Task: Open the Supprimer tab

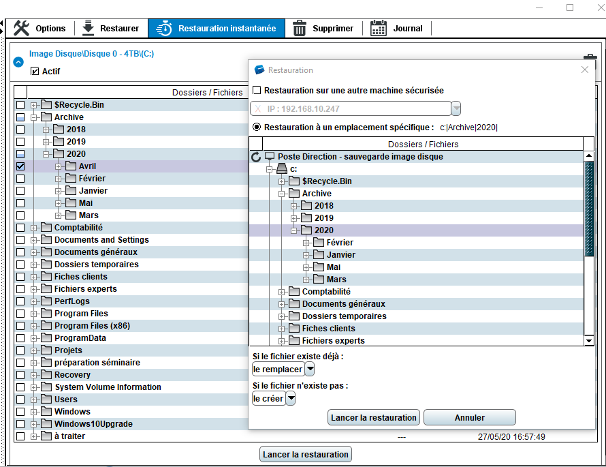Action: coord(324,28)
